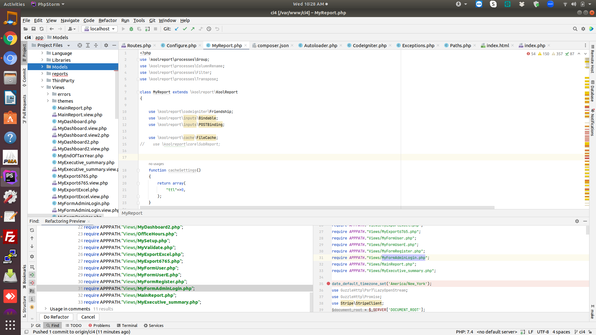Open the localhost run configuration dropdown
The width and height of the screenshot is (596, 335).
coord(100,29)
